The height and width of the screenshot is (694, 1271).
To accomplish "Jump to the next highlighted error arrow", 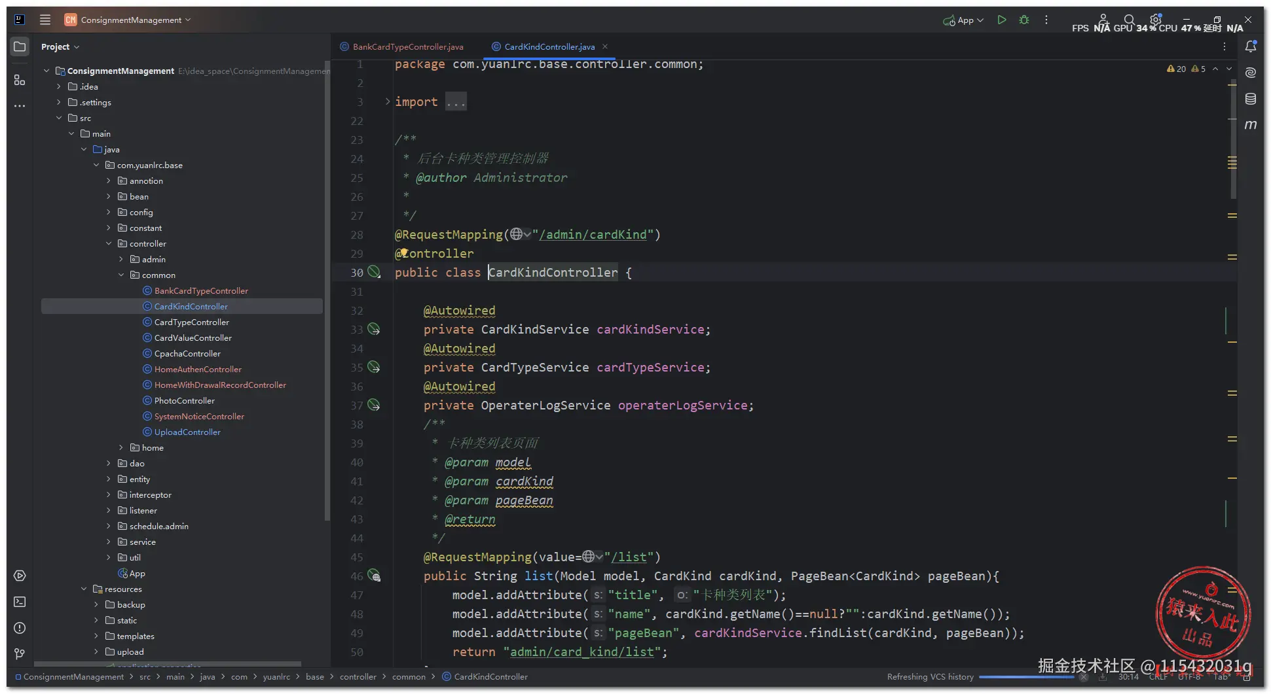I will [1229, 69].
